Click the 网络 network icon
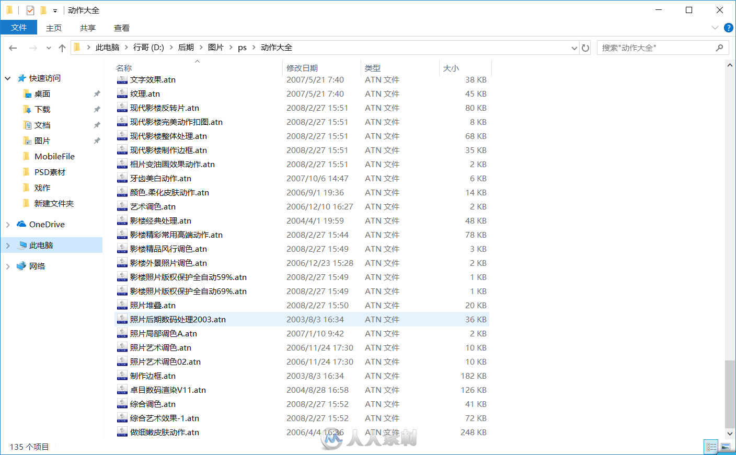The image size is (736, 455). tap(21, 266)
